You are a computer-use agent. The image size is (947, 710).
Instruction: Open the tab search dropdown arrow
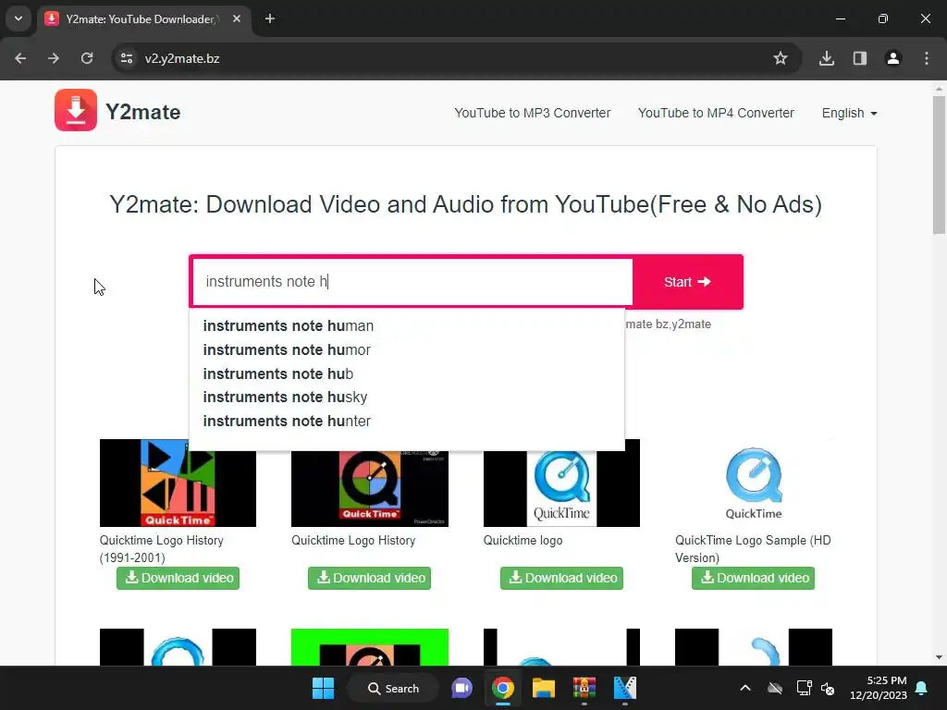[x=18, y=18]
